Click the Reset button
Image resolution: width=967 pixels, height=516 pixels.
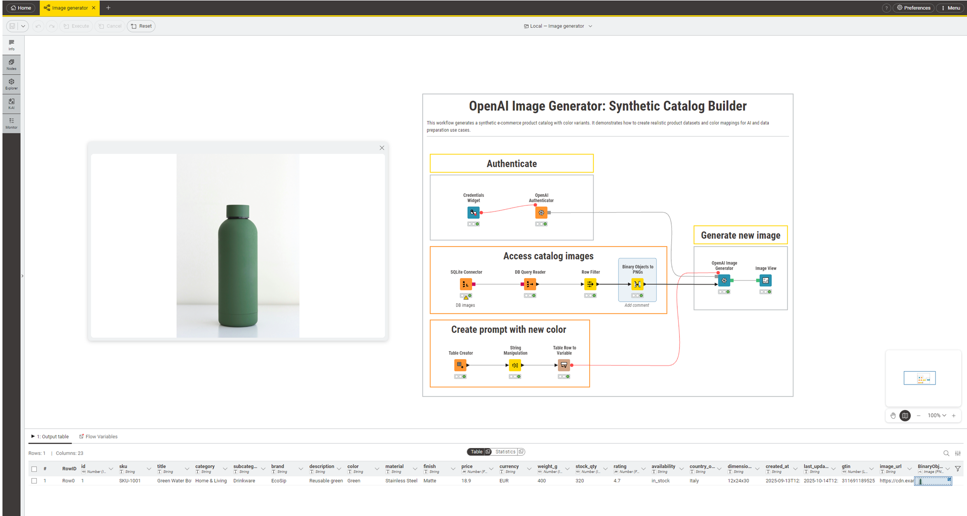pos(141,26)
